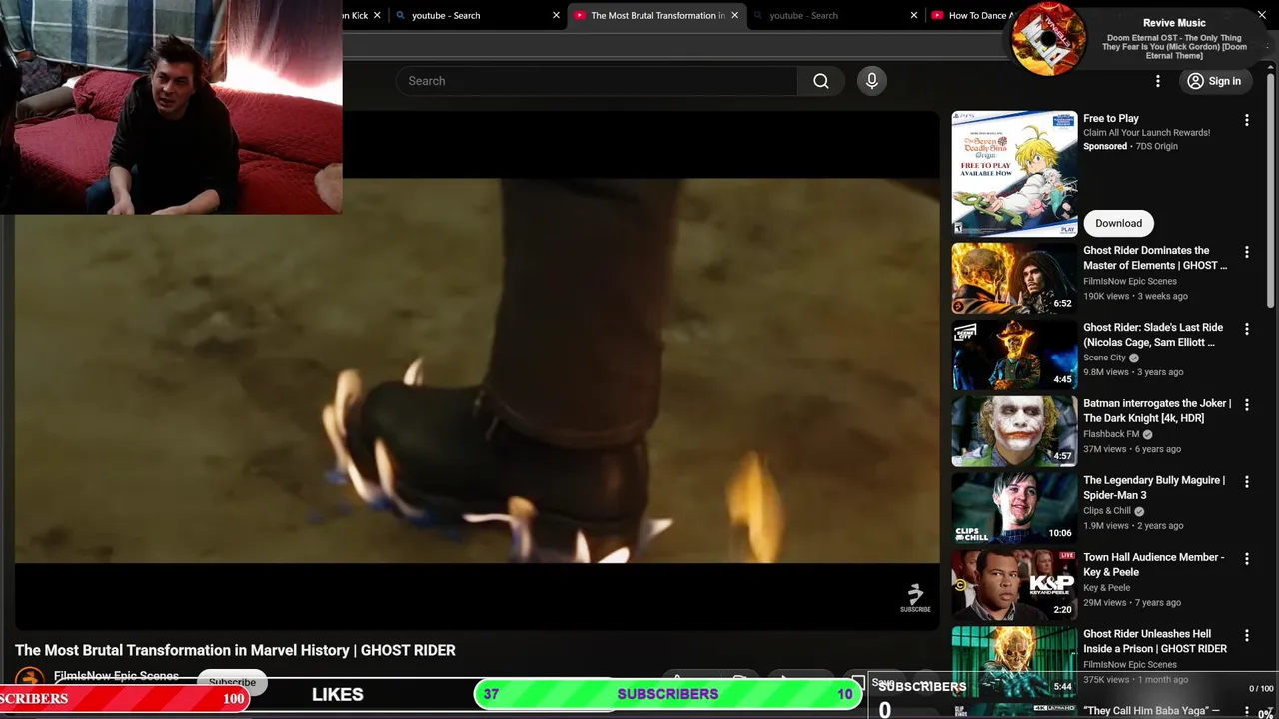
Task: Close 'The Most Brutal Transformation' tab
Action: [735, 15]
